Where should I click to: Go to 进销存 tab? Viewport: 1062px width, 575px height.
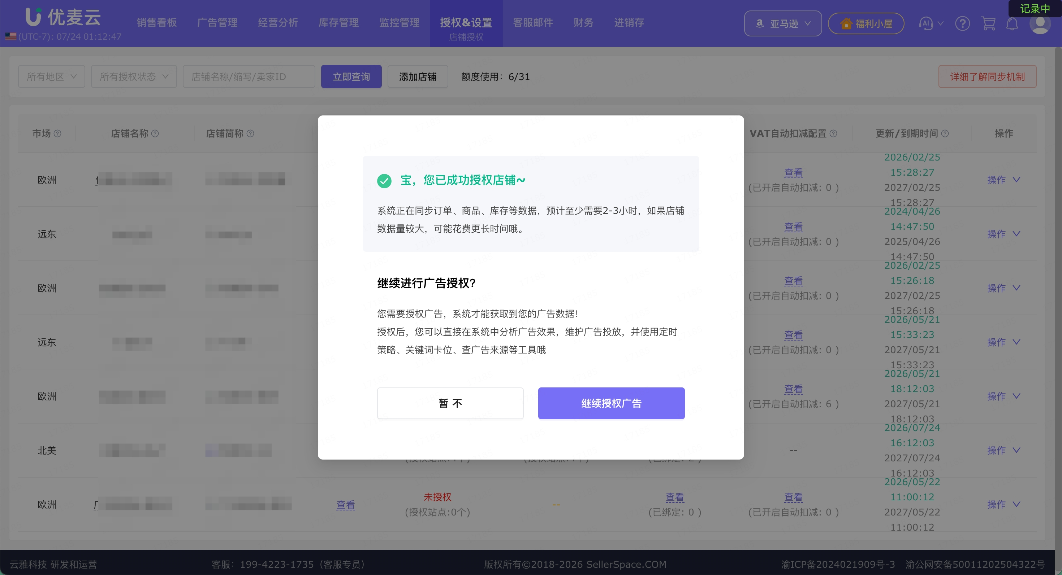(629, 23)
